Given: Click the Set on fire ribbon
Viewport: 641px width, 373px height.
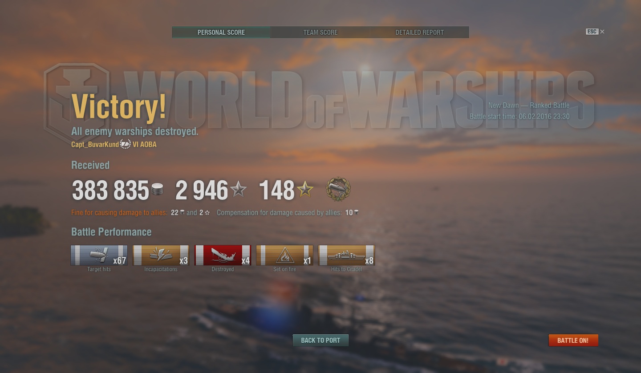Looking at the screenshot, I should click(x=284, y=255).
